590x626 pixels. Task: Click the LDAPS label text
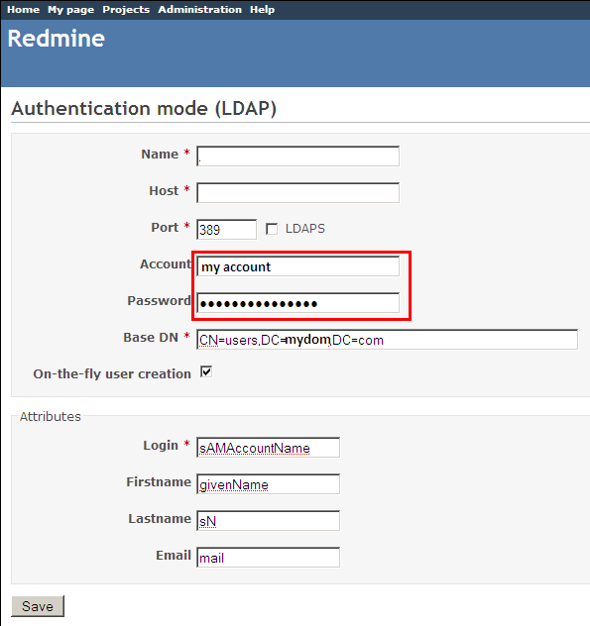[305, 229]
